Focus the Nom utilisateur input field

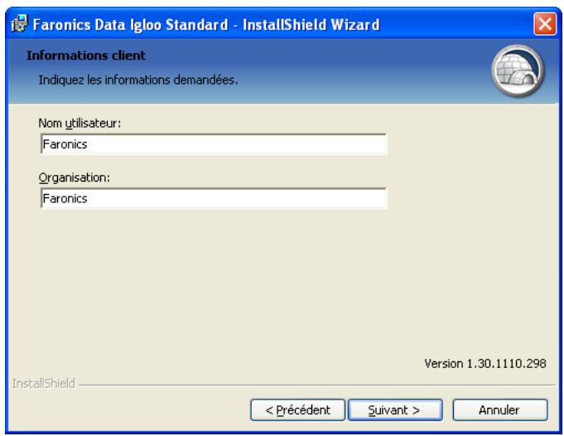[214, 144]
